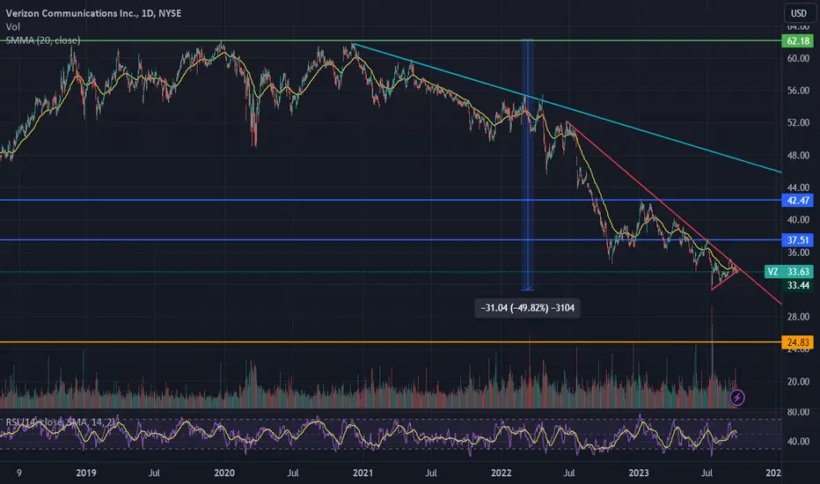Click the 2023 time axis label
This screenshot has width=820, height=484.
[x=639, y=473]
